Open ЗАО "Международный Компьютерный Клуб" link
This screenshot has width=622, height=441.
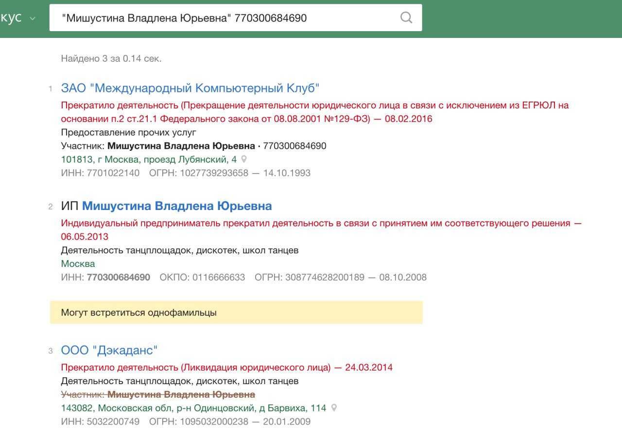(x=190, y=88)
